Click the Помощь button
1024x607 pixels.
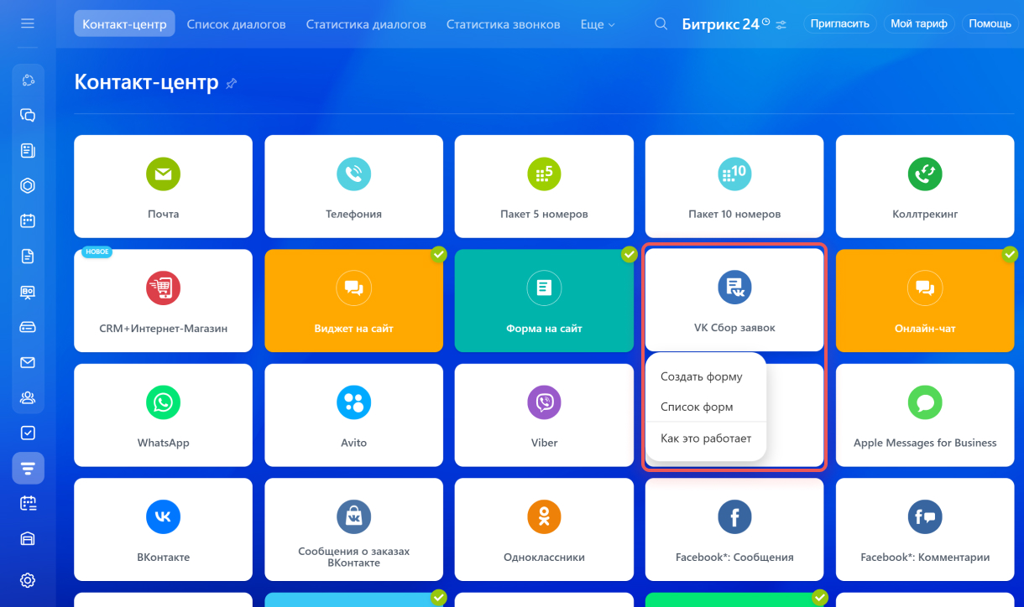pos(990,23)
